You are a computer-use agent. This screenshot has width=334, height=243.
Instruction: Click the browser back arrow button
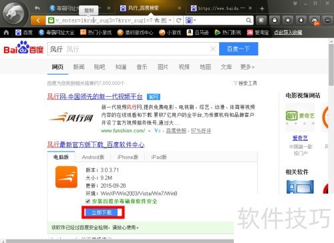[38, 21]
